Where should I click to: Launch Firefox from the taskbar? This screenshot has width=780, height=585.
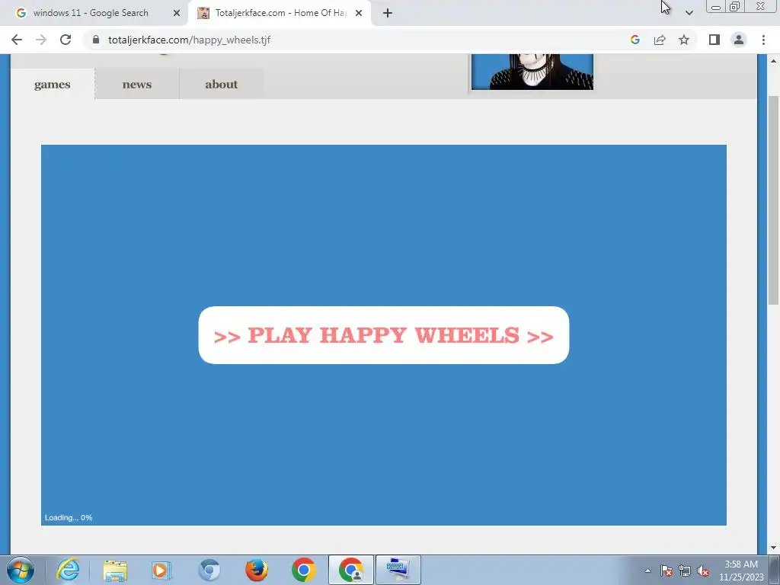(x=256, y=570)
